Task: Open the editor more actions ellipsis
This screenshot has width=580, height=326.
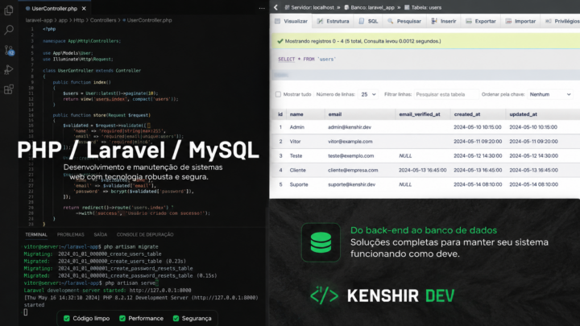Action: pyautogui.click(x=262, y=8)
